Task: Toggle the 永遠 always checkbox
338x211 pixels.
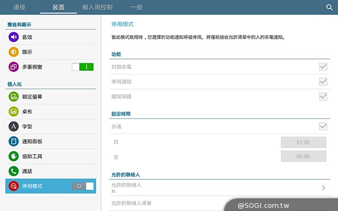Action: tap(323, 127)
